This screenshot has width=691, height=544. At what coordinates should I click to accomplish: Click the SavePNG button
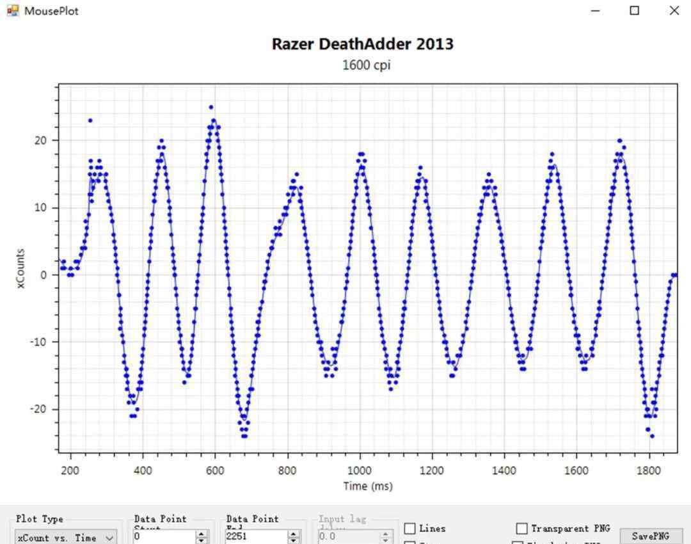coord(651,536)
